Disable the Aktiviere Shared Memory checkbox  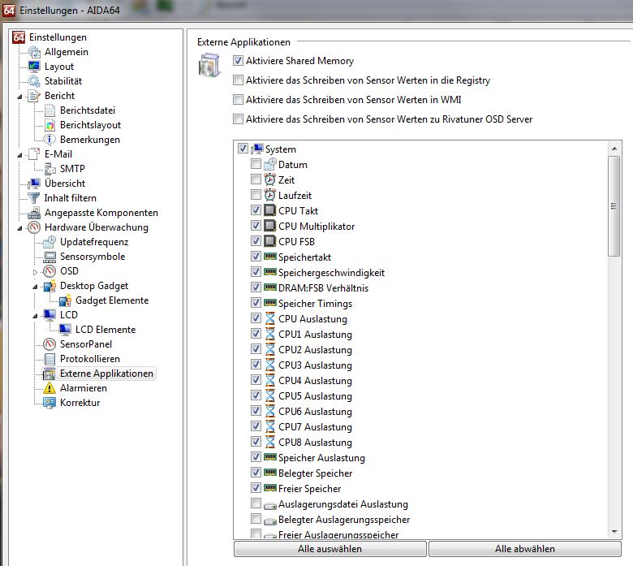coord(238,61)
